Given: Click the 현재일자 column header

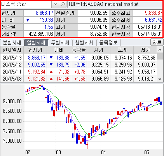Looking at the screenshot, I should point(12,50).
